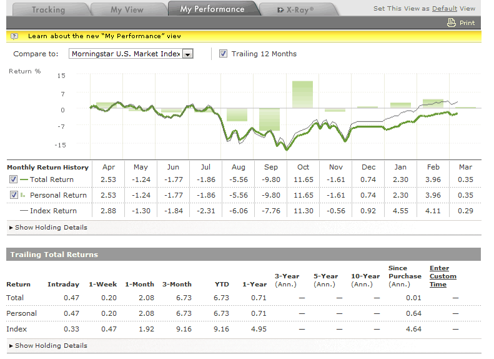This screenshot has width=494, height=359.
Task: Expand Show Holding Details under Monthly Return History
Action: point(48,228)
